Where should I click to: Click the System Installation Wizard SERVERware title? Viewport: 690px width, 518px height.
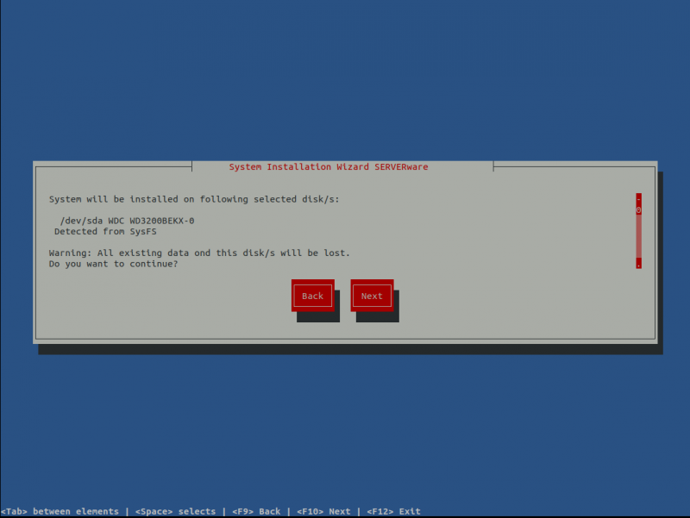click(329, 166)
